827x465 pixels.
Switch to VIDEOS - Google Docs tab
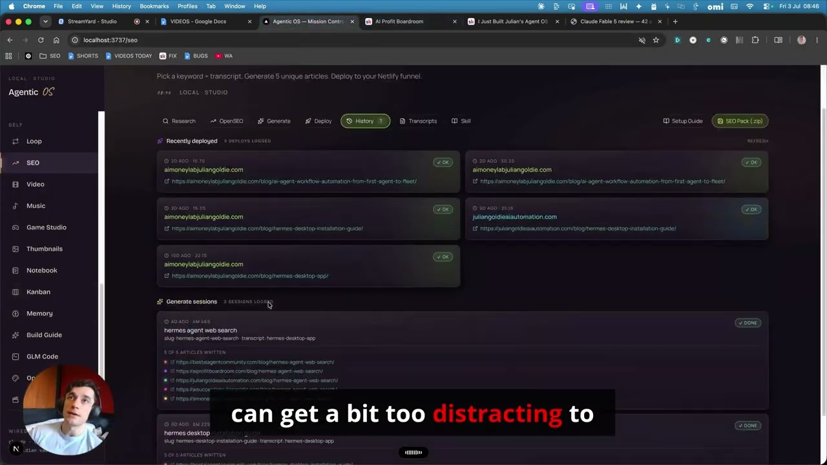[x=198, y=21]
